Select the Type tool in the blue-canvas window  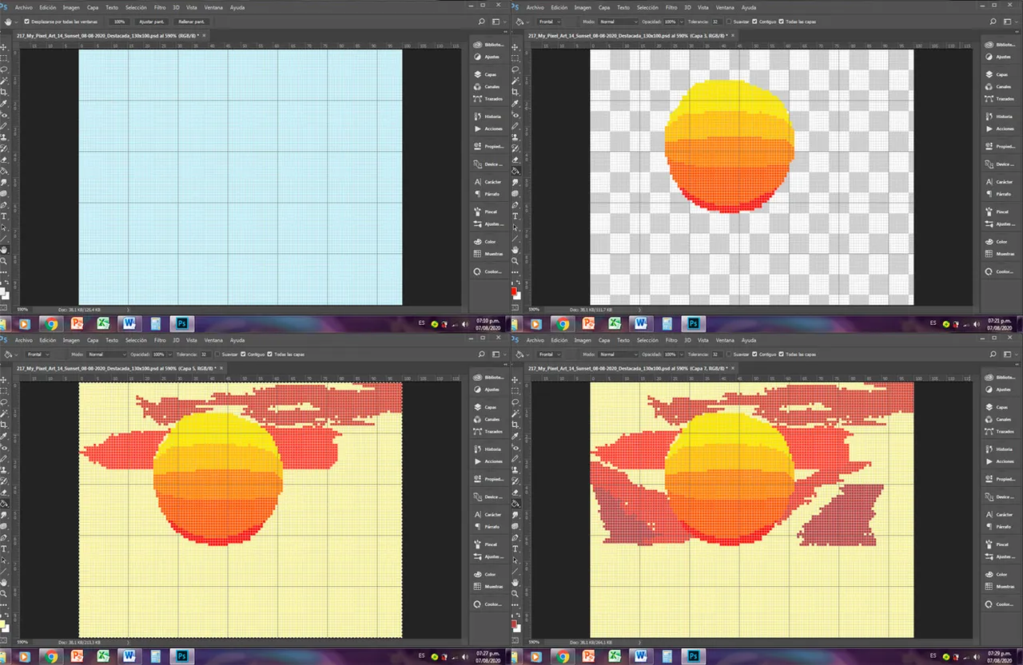point(4,216)
